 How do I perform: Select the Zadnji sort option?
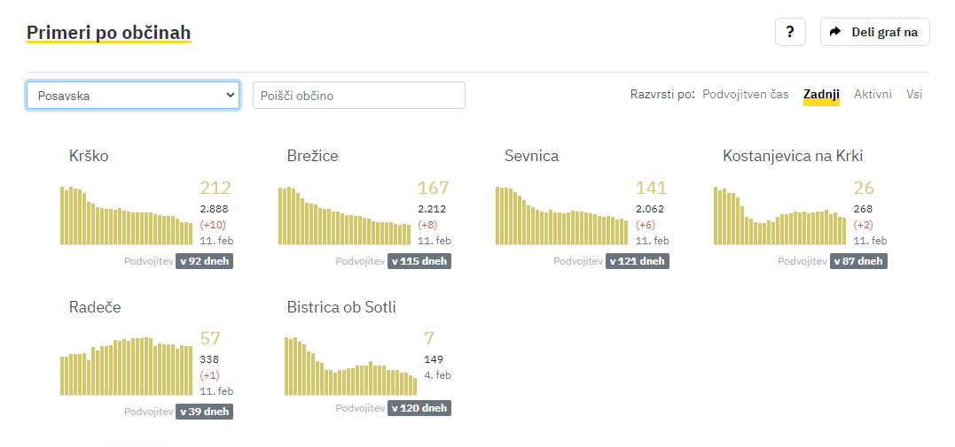point(821,94)
